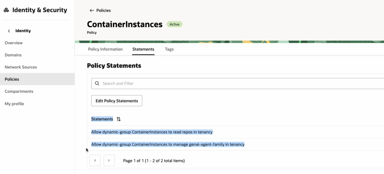This screenshot has height=174, width=384.
Task: Switch to the Statements tab
Action: tap(143, 49)
